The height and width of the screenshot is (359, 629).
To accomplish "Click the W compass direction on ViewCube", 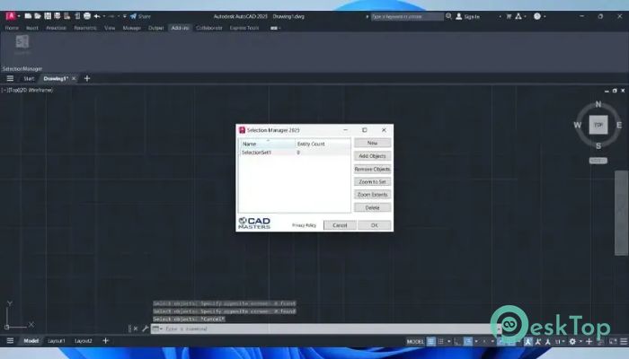I will 577,125.
